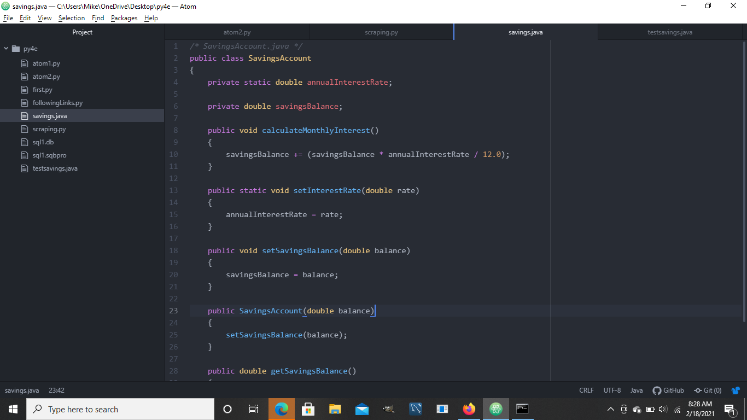Open Firefox from the taskbar
Image resolution: width=747 pixels, height=420 pixels.
(469, 409)
